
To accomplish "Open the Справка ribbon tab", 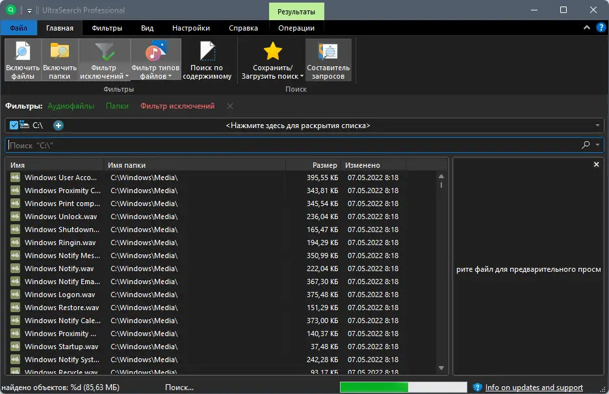I will tap(243, 28).
